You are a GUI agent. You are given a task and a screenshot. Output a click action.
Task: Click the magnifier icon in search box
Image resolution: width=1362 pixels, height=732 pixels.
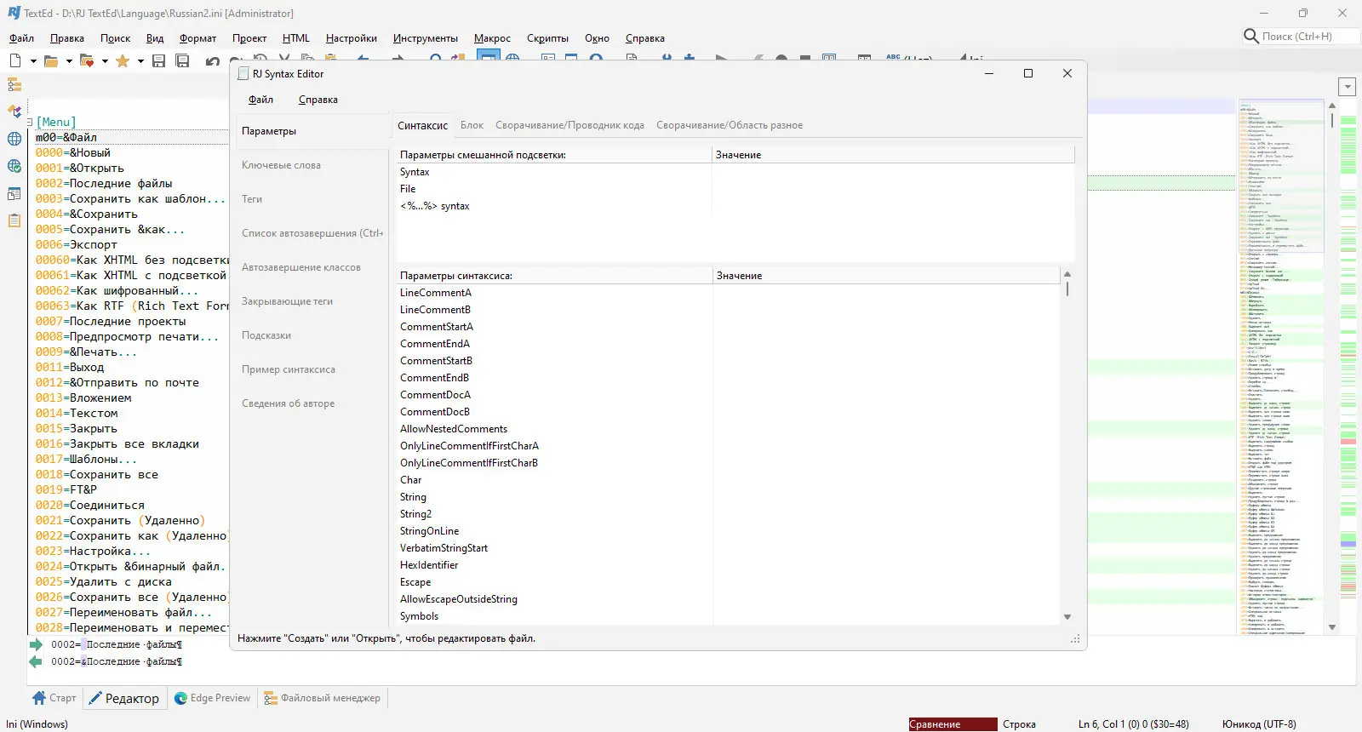point(1251,36)
